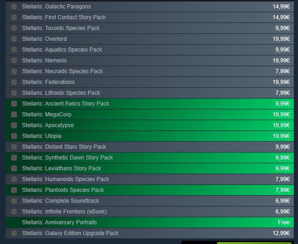Viewport: 298px width, 244px height.
Task: Open Stellaris: Apocalypse DLC link
Action: pyautogui.click(x=48, y=125)
